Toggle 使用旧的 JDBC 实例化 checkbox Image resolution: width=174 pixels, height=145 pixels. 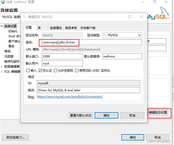pyautogui.click(x=77, y=70)
